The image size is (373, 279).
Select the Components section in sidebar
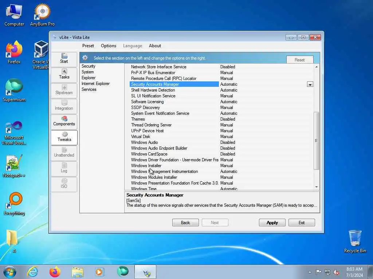[x=64, y=121]
